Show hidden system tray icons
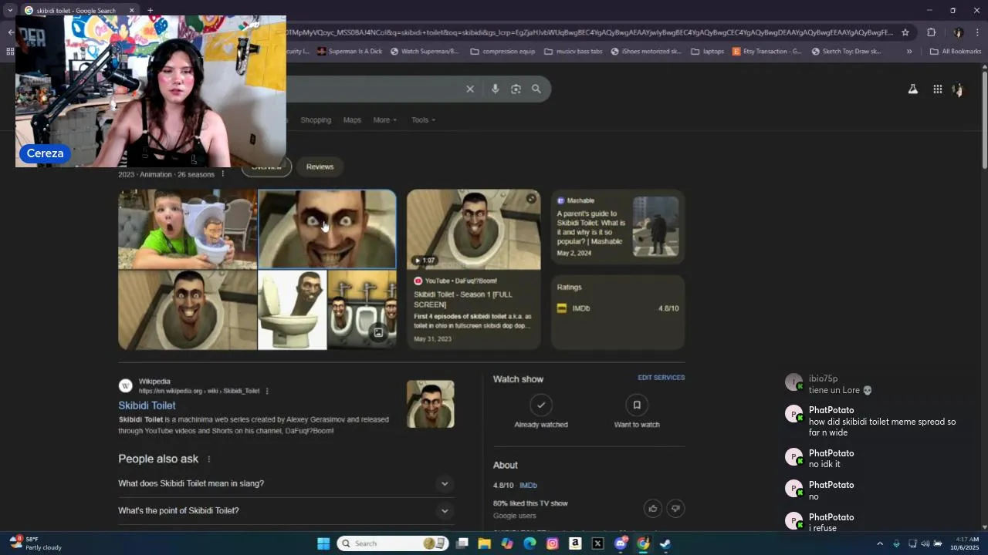The height and width of the screenshot is (555, 988). 879,543
